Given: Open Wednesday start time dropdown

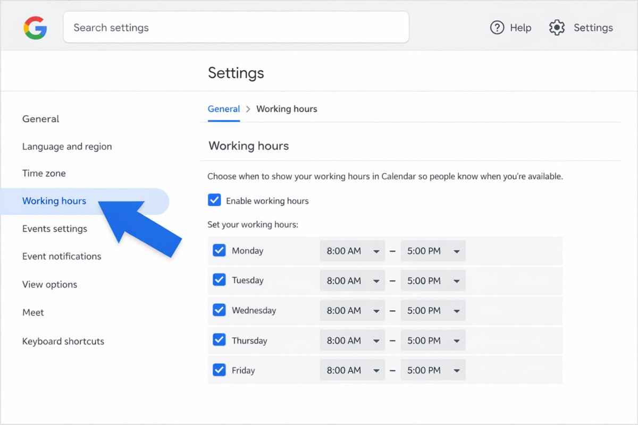Looking at the screenshot, I should pyautogui.click(x=352, y=311).
